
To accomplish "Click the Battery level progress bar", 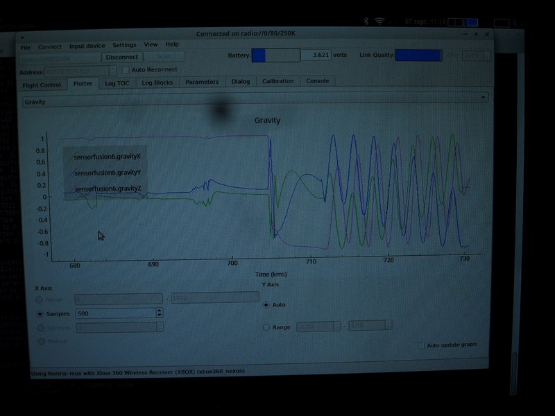I will coord(275,55).
